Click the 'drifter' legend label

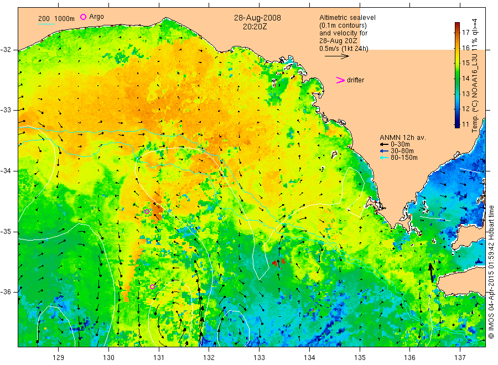(355, 80)
